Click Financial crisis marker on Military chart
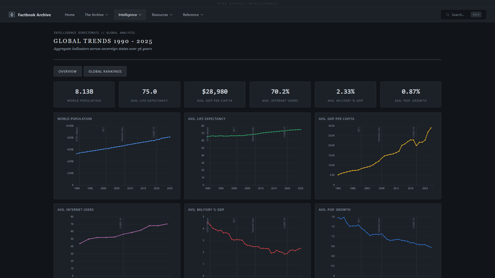The height and width of the screenshot is (278, 495). [x=253, y=225]
